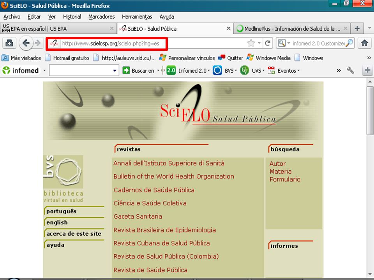Switch to the MedlinePlus tab

(292, 28)
